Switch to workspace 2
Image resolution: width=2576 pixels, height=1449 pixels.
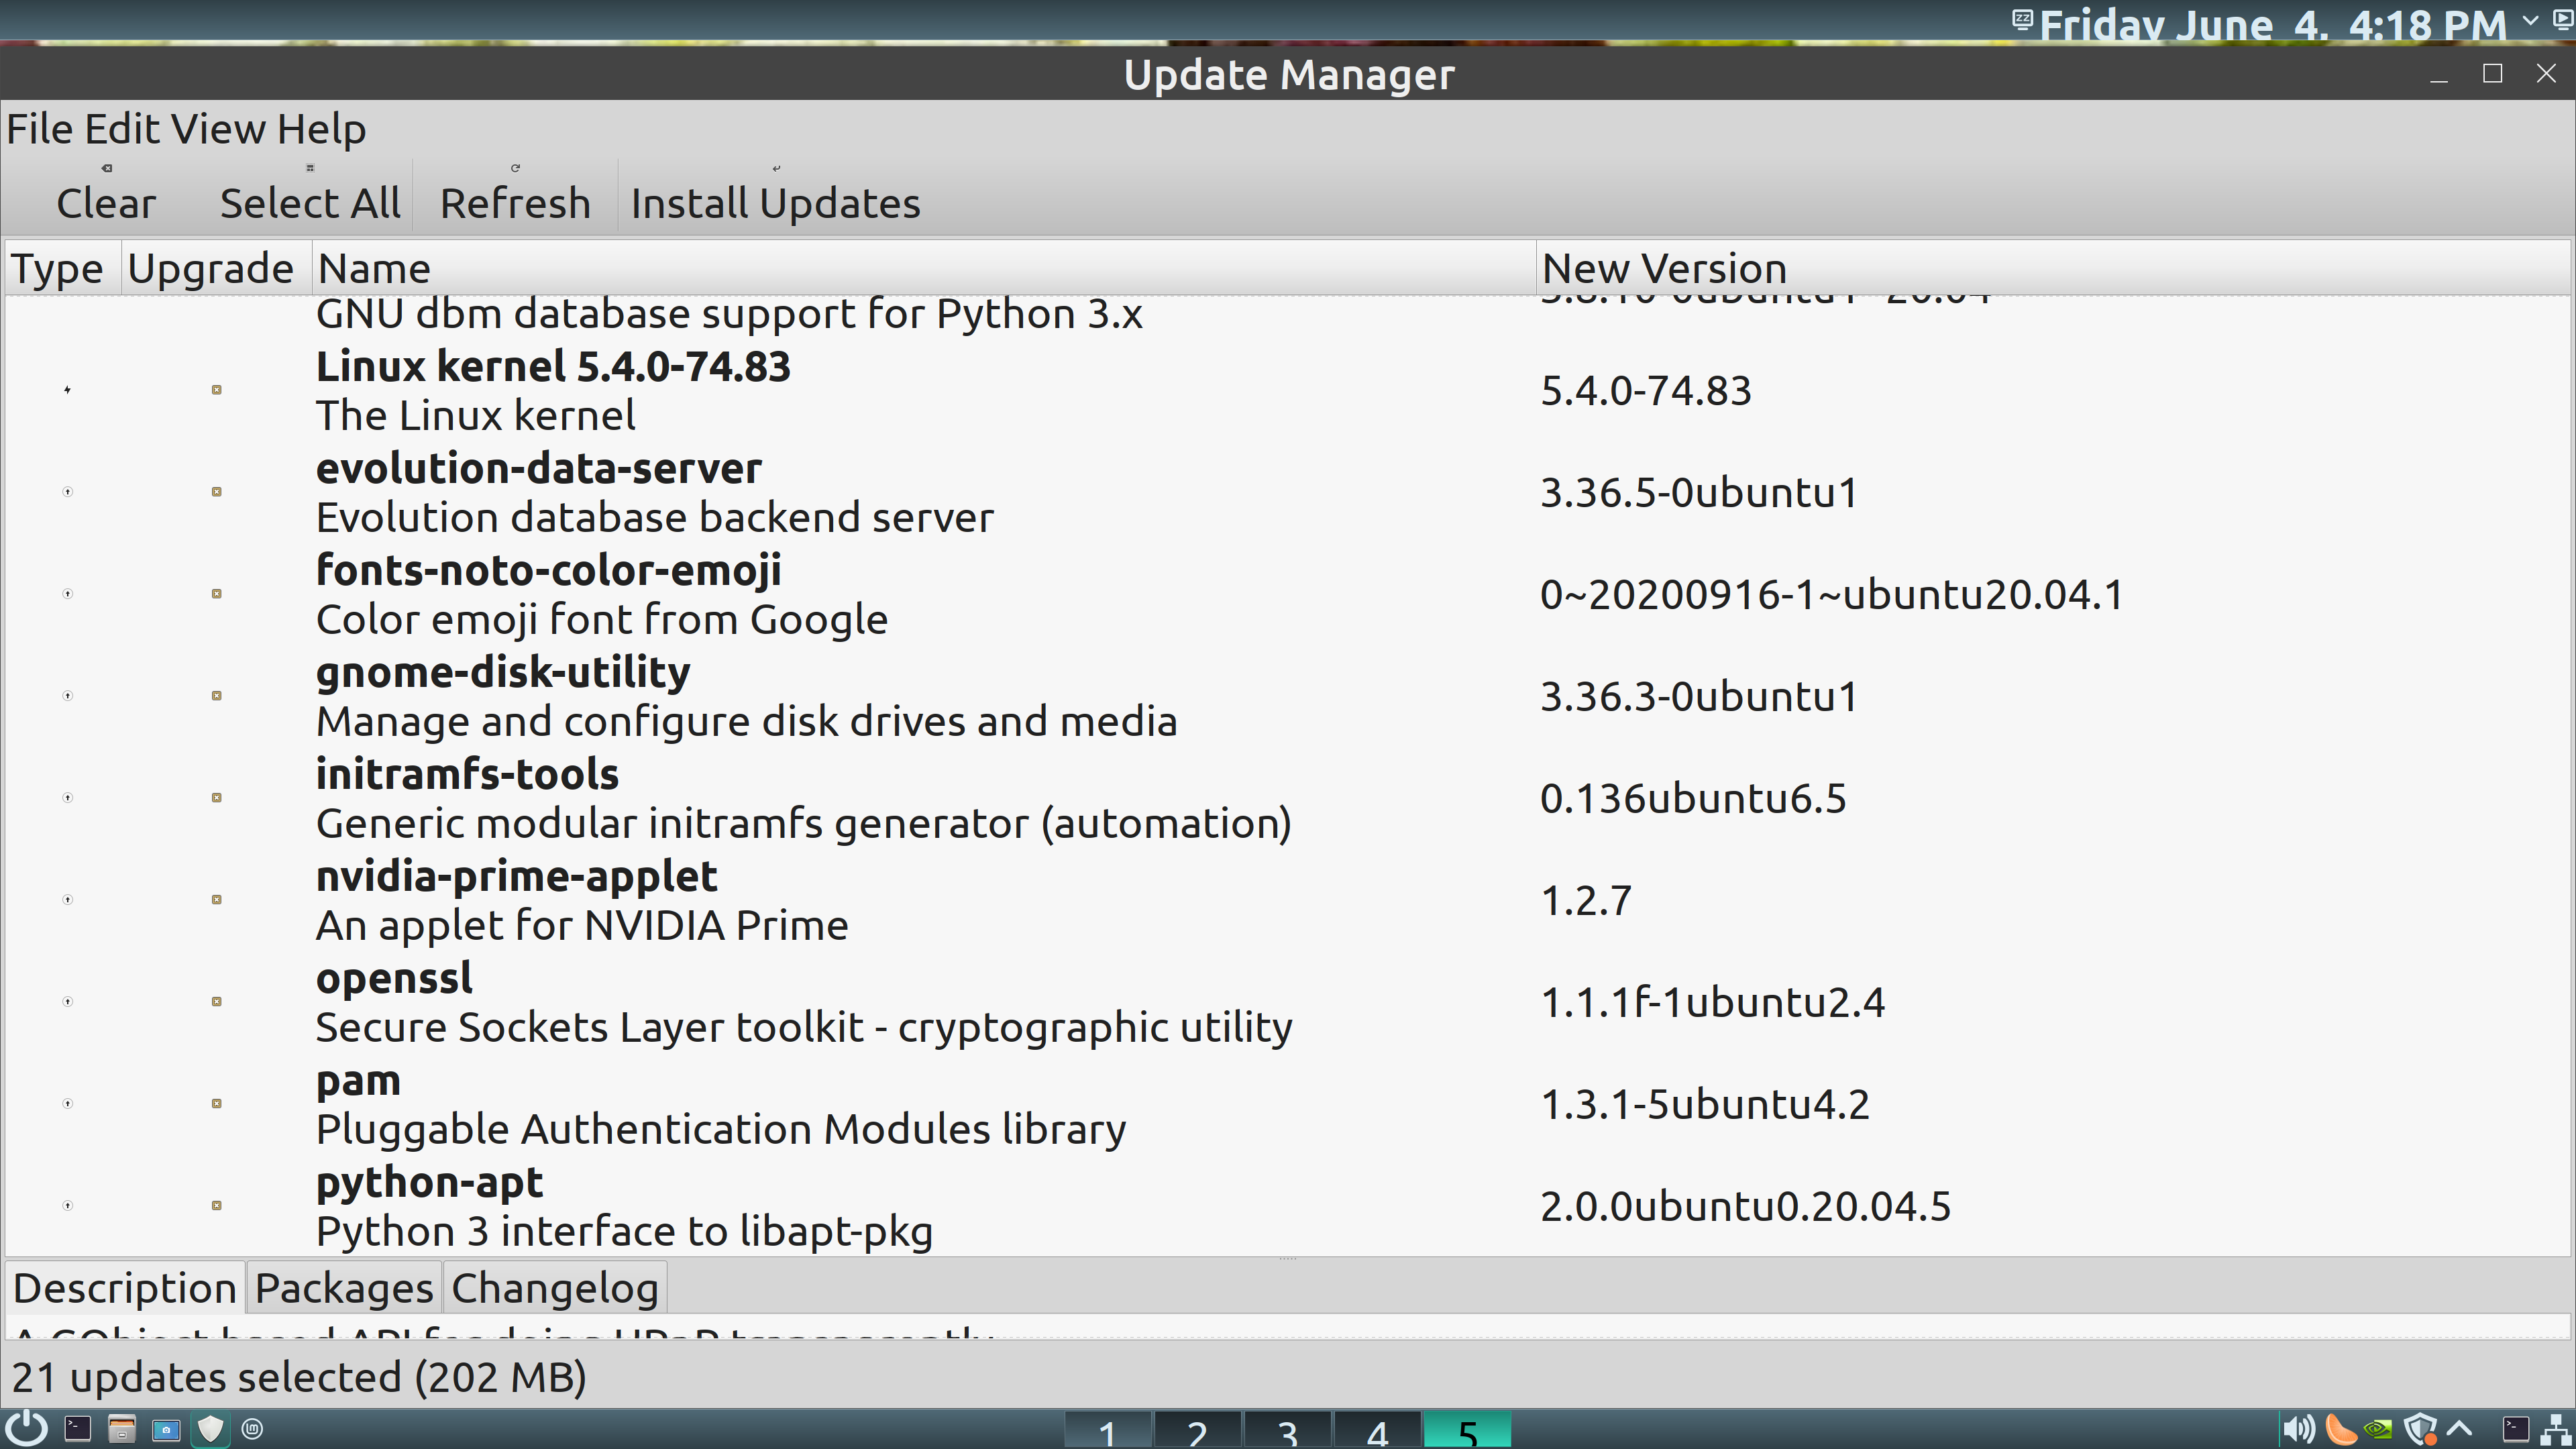point(1197,1431)
